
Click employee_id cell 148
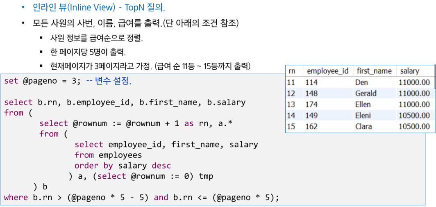pyautogui.click(x=311, y=93)
